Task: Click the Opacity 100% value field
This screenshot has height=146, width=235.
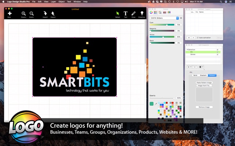Action: tap(179, 98)
